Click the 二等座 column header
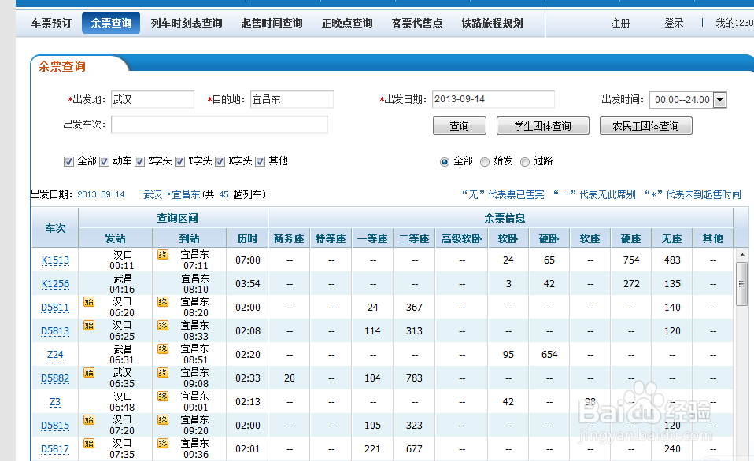754x461 pixels. click(x=414, y=238)
